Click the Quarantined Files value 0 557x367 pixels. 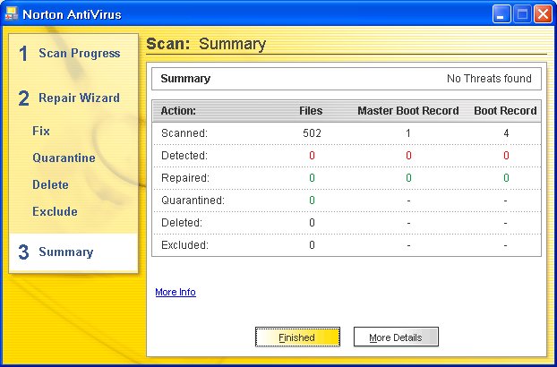312,201
